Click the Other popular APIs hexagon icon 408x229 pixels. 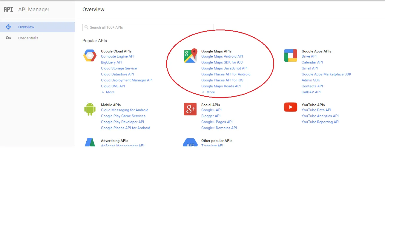click(x=190, y=143)
